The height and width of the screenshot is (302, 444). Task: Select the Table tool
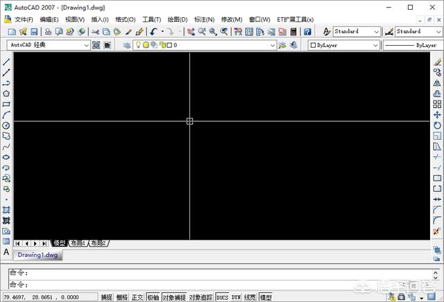click(6, 242)
